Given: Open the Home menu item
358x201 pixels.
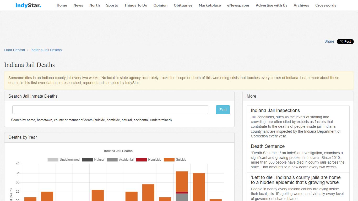Looking at the screenshot, I should (x=62, y=5).
